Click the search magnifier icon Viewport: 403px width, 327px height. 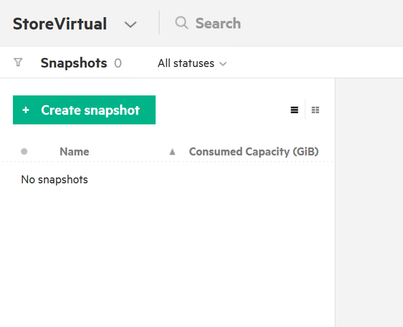click(182, 23)
